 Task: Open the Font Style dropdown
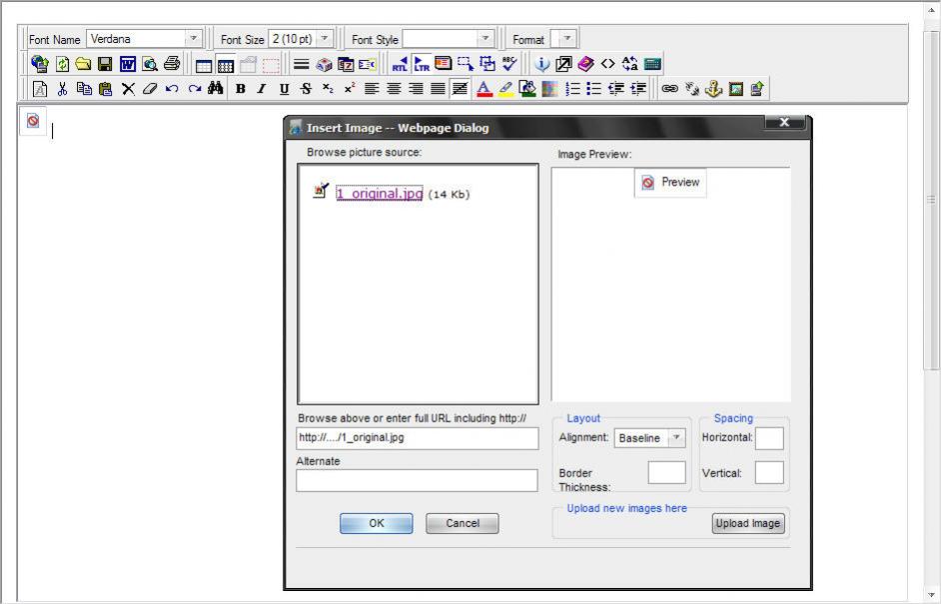449,39
